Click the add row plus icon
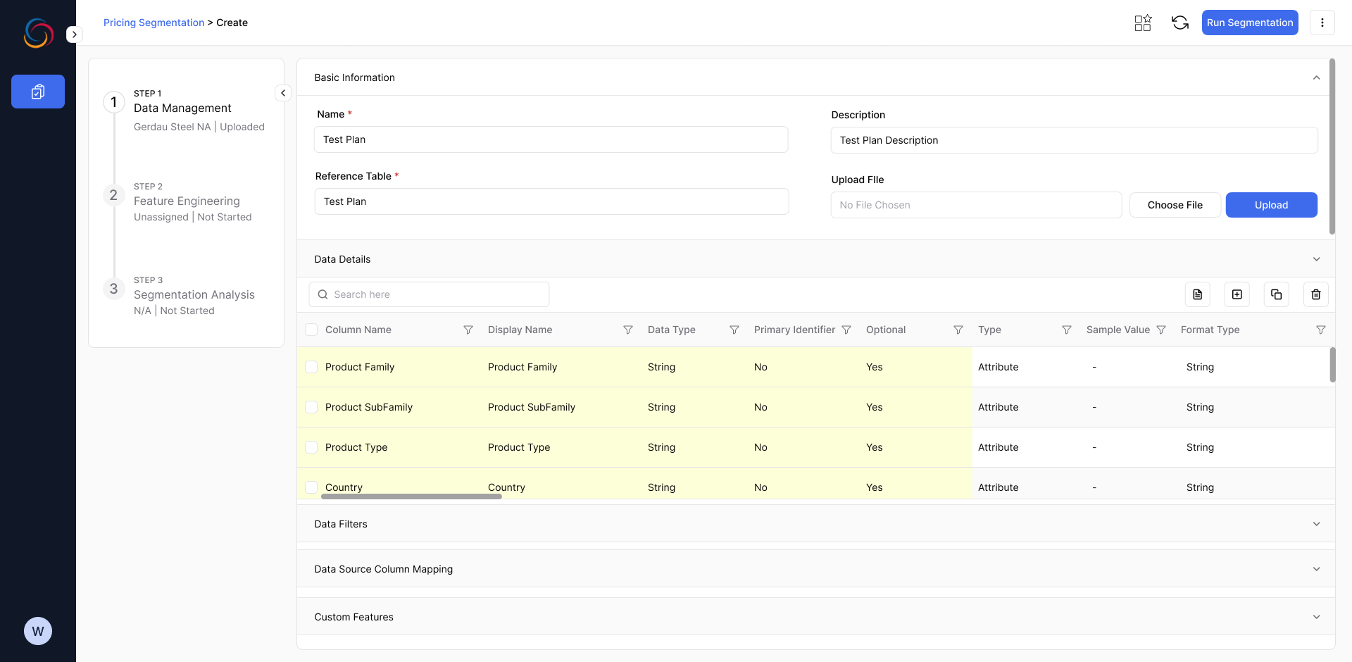Screen dimensions: 1352x662 pyautogui.click(x=1237, y=294)
